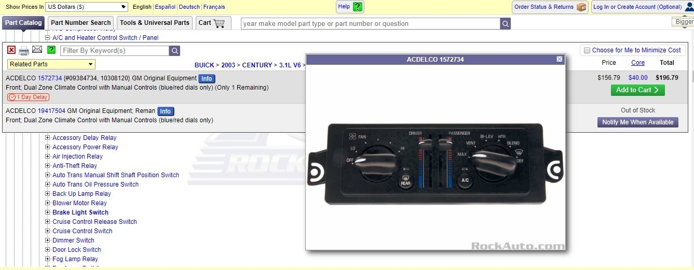Focus the main part search field
The width and height of the screenshot is (694, 270).
coord(371,24)
